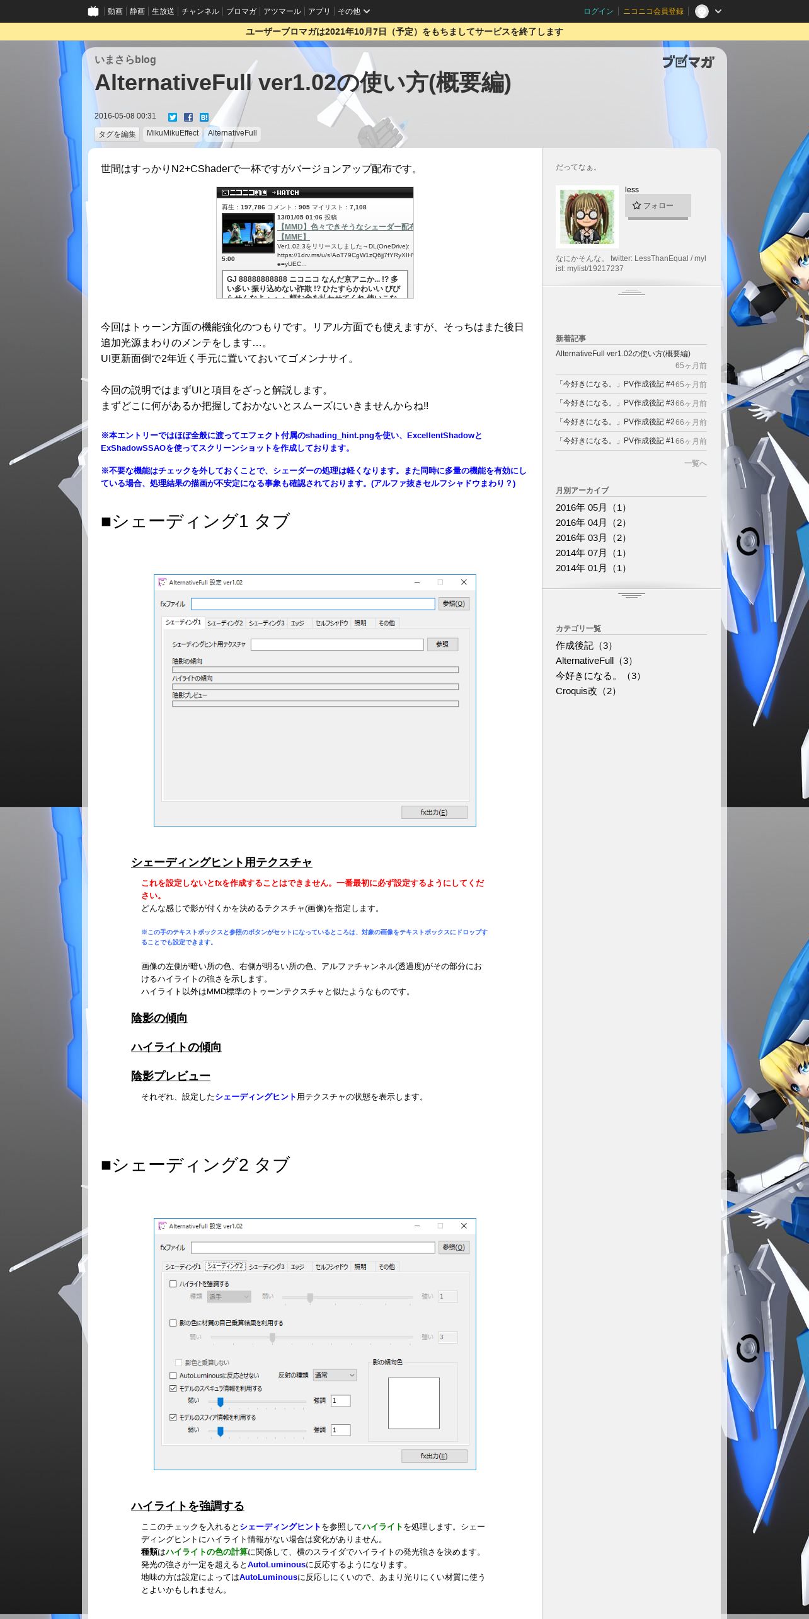Screen dimensions: 809x1619
Task: Select シェーディング3 tab in the Shading1 window screenshot
Action: [x=267, y=624]
